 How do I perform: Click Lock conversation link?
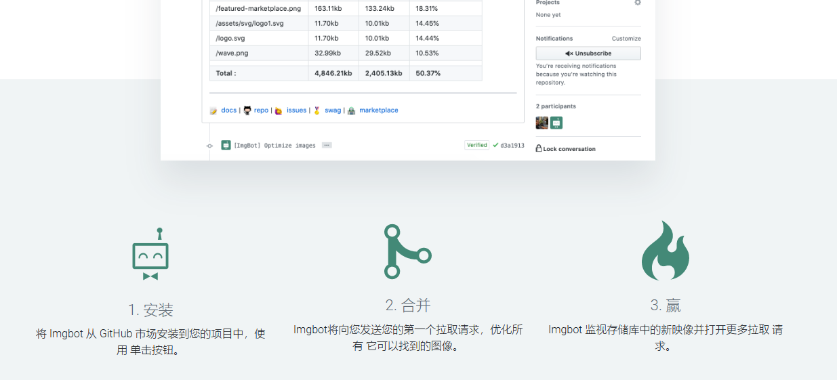coord(569,149)
